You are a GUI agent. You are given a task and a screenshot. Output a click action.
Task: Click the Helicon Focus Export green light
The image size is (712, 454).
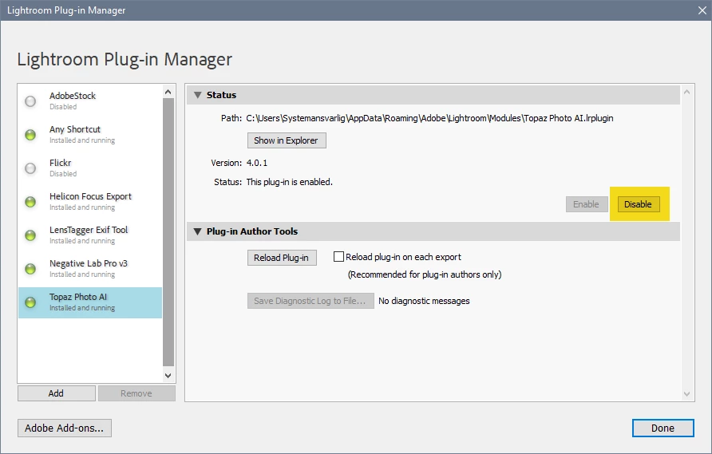click(x=30, y=202)
